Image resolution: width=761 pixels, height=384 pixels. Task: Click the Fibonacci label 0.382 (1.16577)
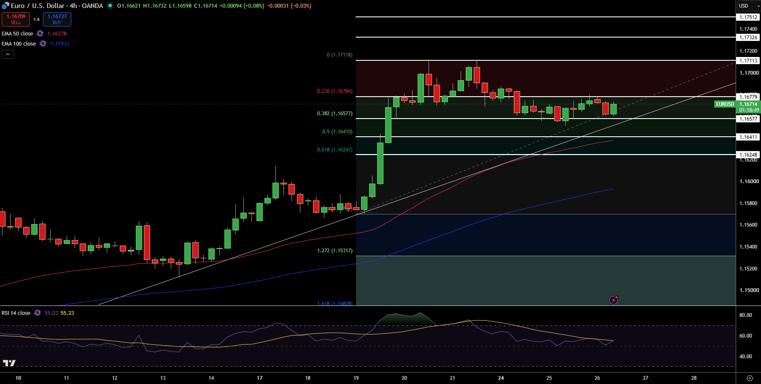point(335,114)
